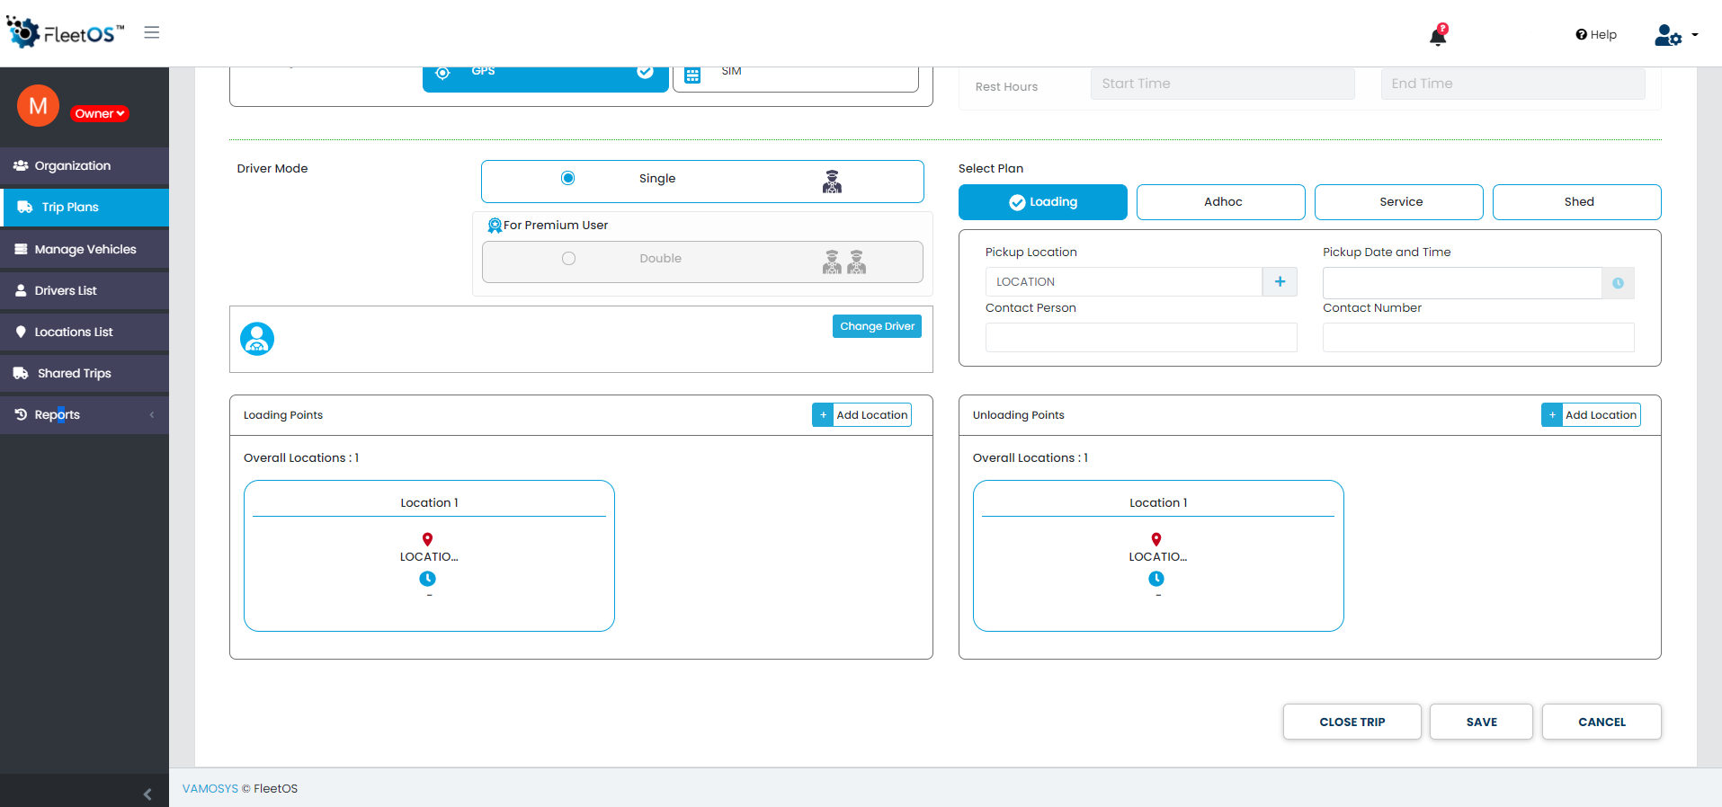Click the single driver icon
Image resolution: width=1722 pixels, height=807 pixels.
click(x=833, y=182)
